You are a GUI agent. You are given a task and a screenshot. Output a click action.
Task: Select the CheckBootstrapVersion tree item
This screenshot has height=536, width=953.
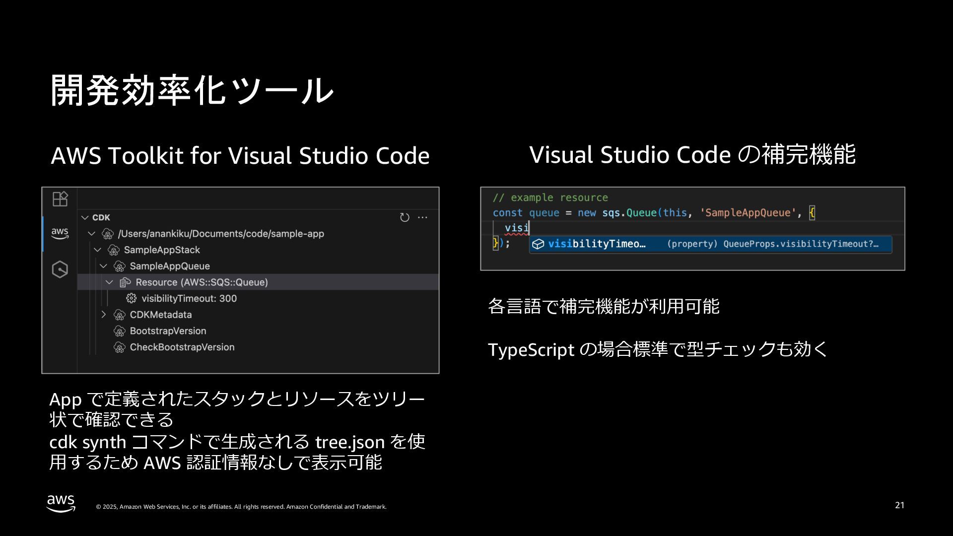click(x=258, y=347)
